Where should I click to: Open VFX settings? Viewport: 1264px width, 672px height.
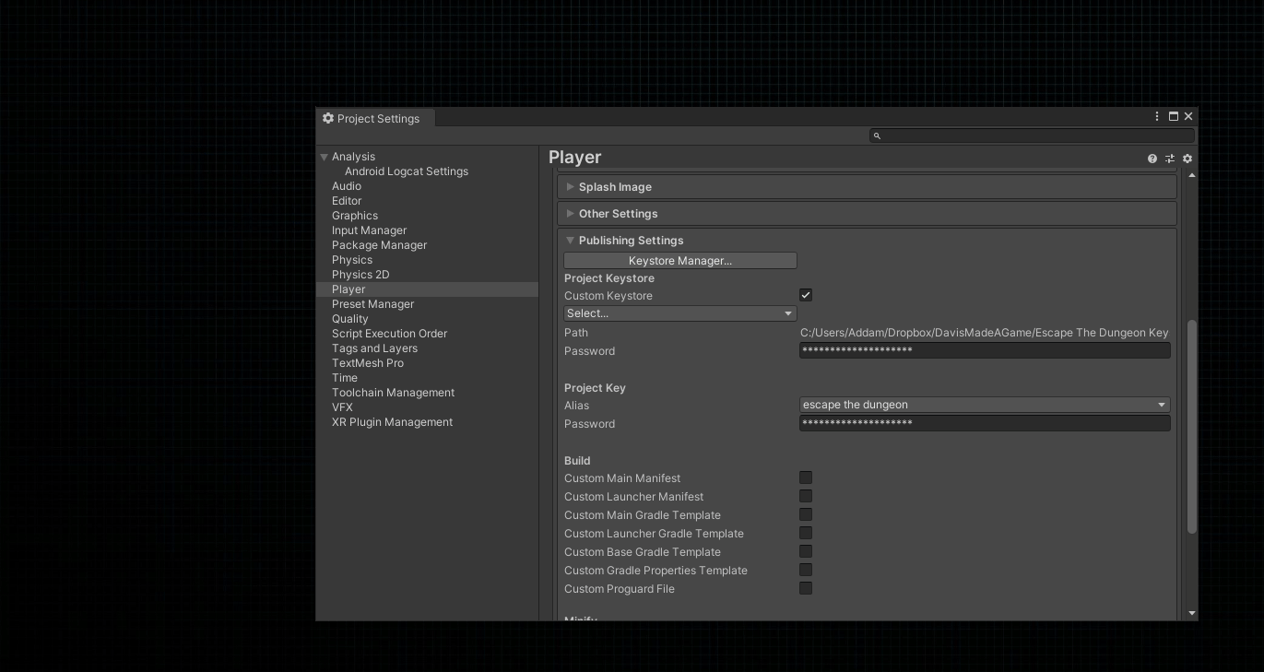(x=342, y=407)
